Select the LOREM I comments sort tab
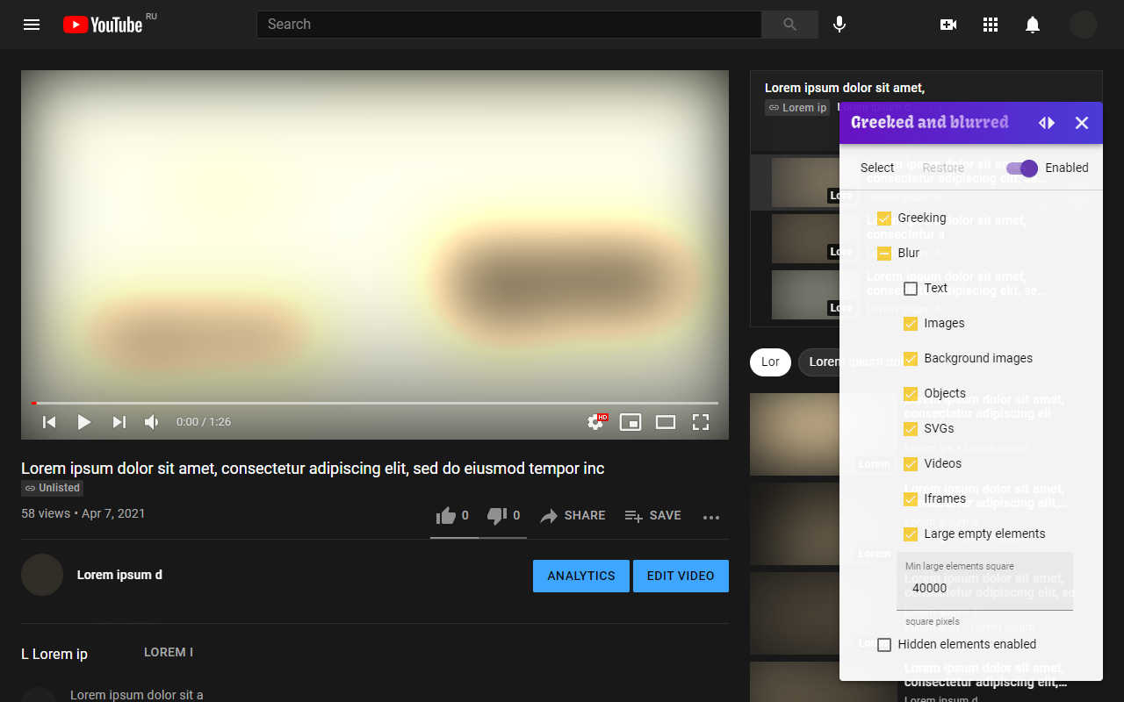The image size is (1124, 702). [x=168, y=652]
